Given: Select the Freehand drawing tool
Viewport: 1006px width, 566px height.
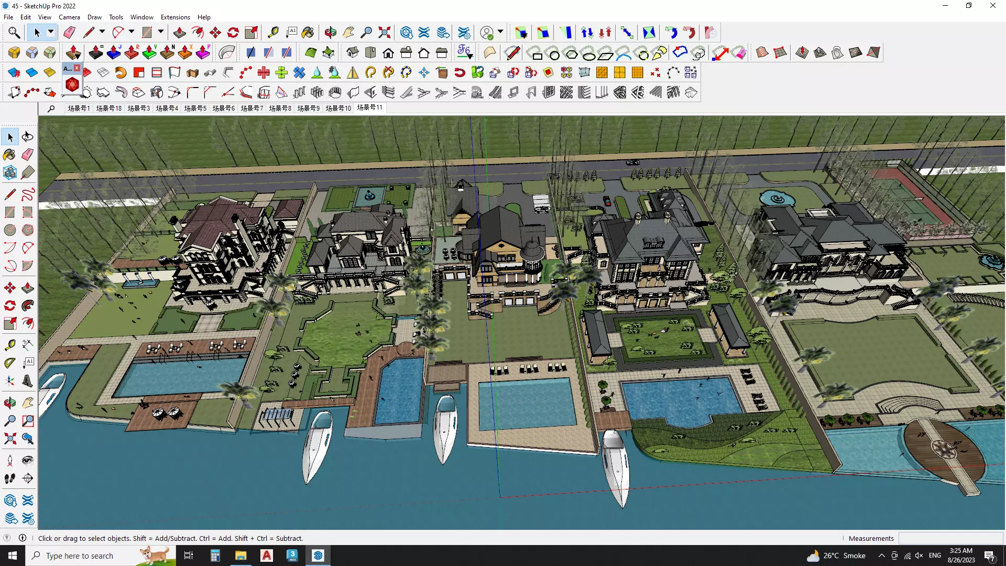Looking at the screenshot, I should [x=28, y=194].
